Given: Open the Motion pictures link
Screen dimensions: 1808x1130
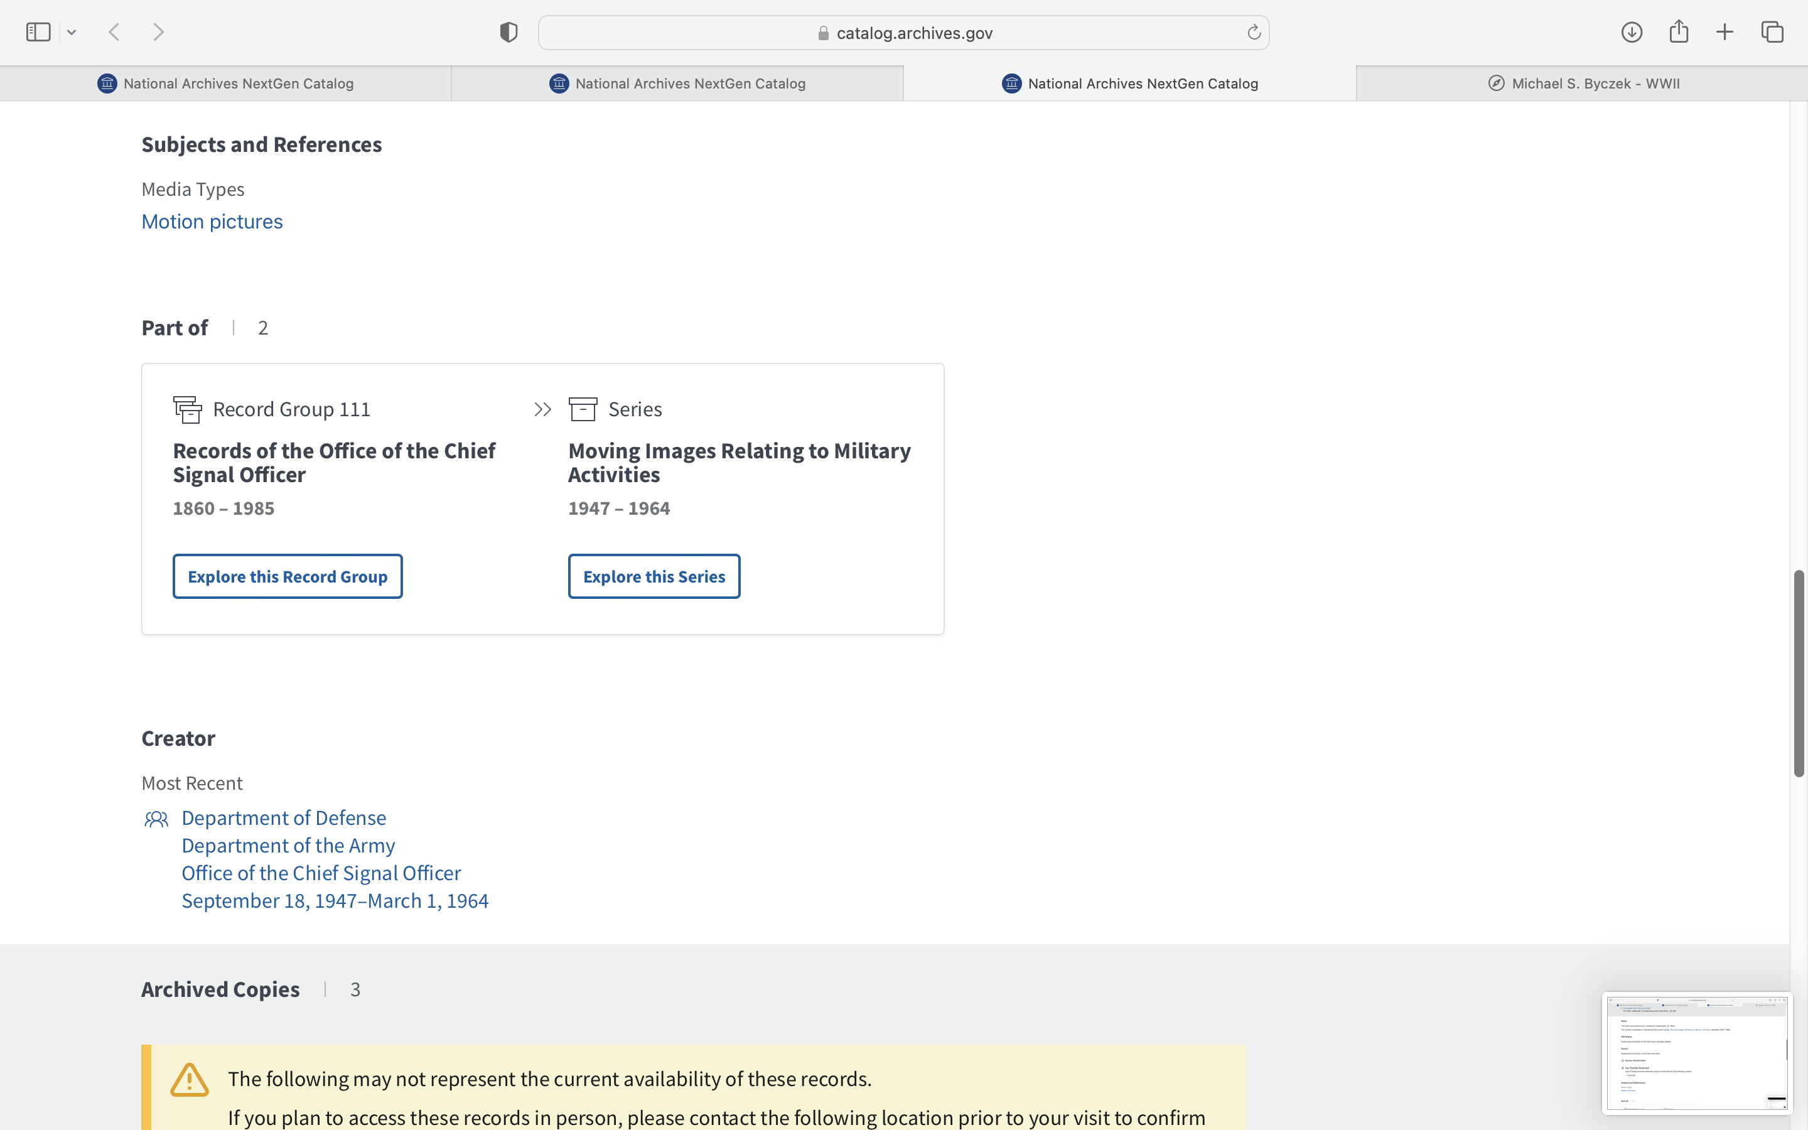Looking at the screenshot, I should pos(212,222).
